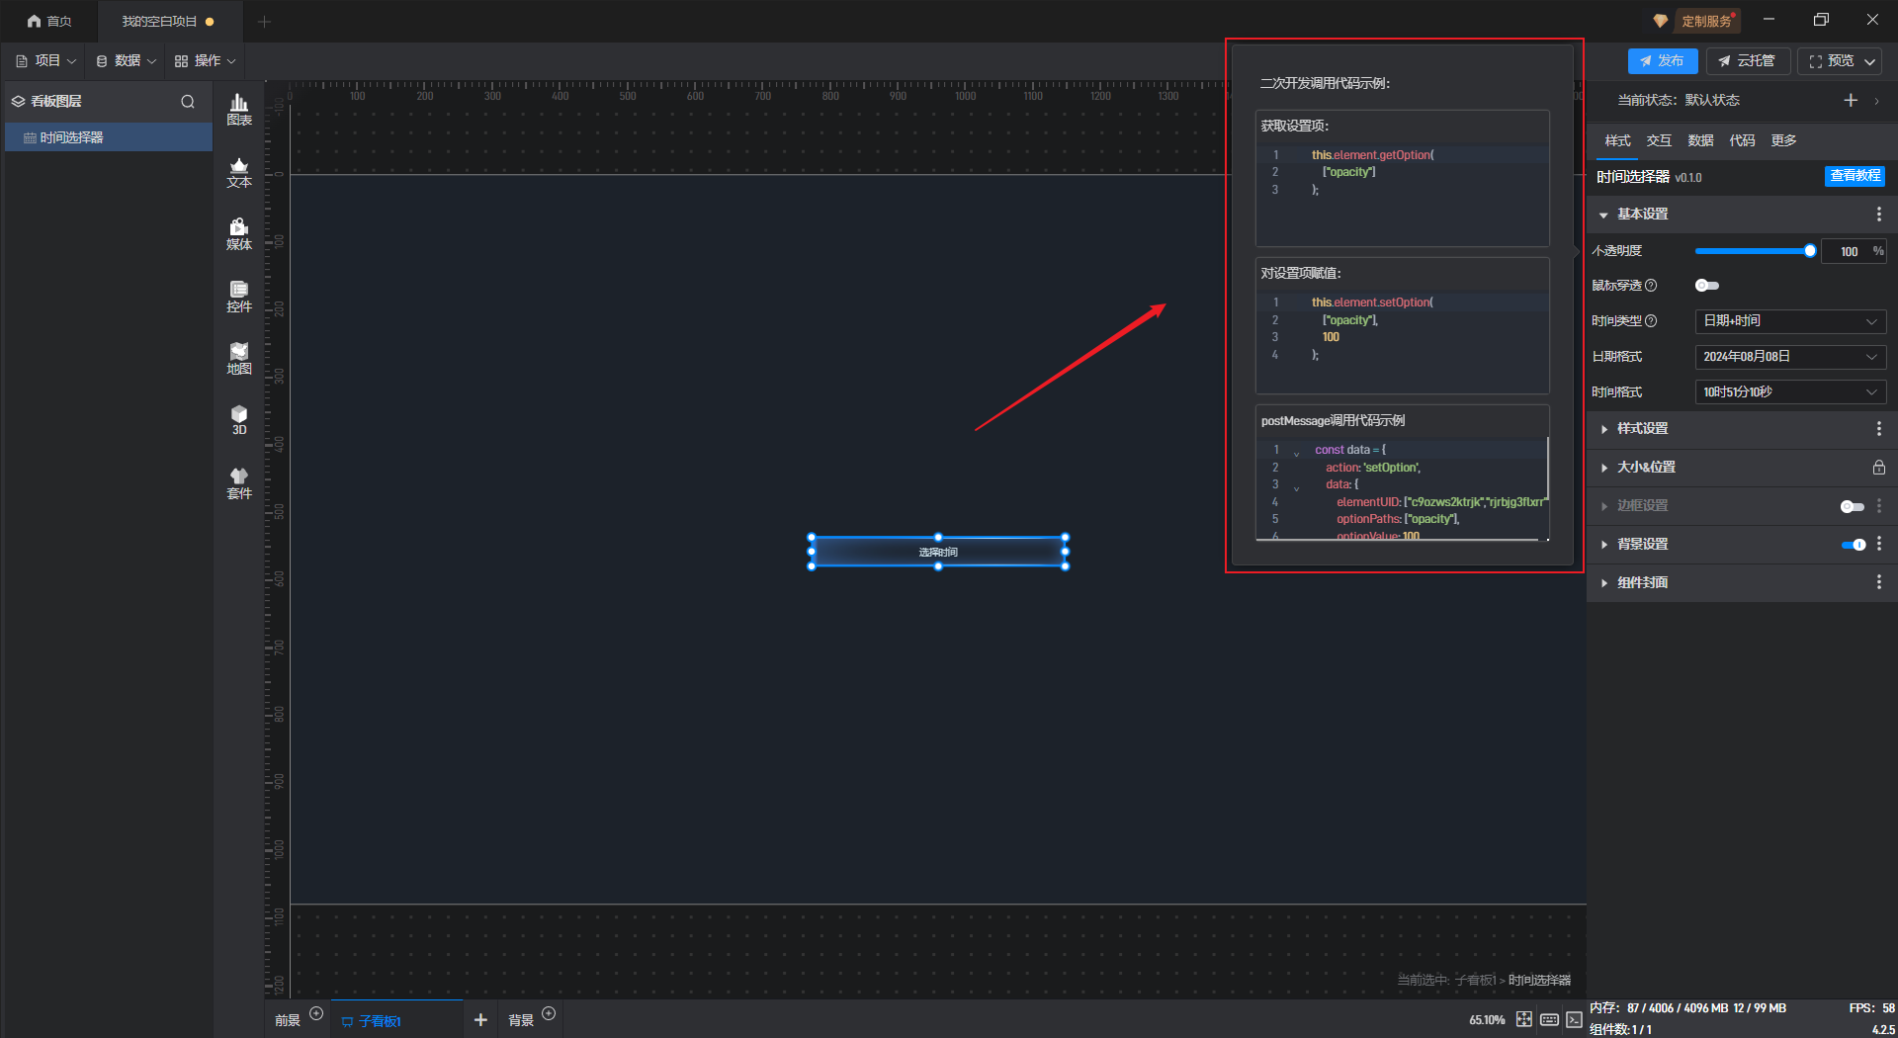Open the 3D components icon
Screen dimensions: 1898x1038
coord(239,420)
